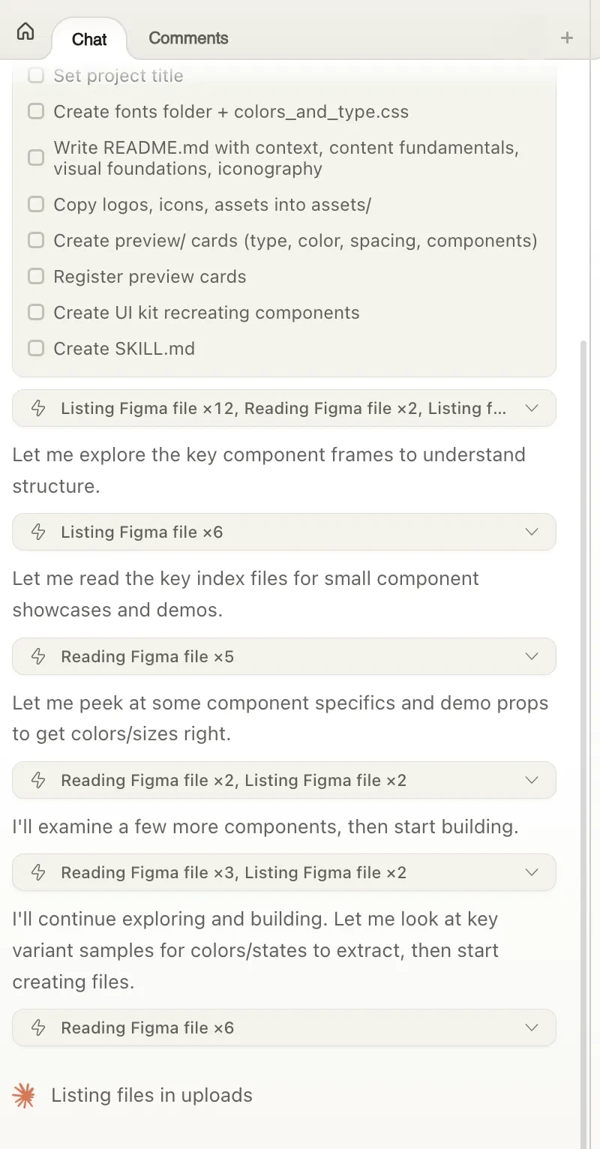
Task: Tick Create fonts folder + colors_and_type.css checkbox
Action: [x=36, y=112]
